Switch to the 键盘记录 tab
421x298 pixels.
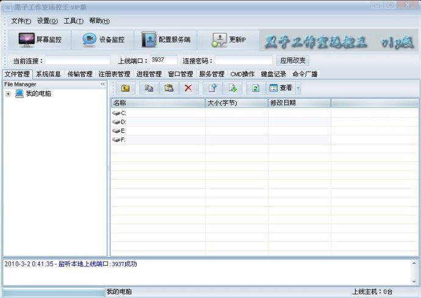pos(272,74)
